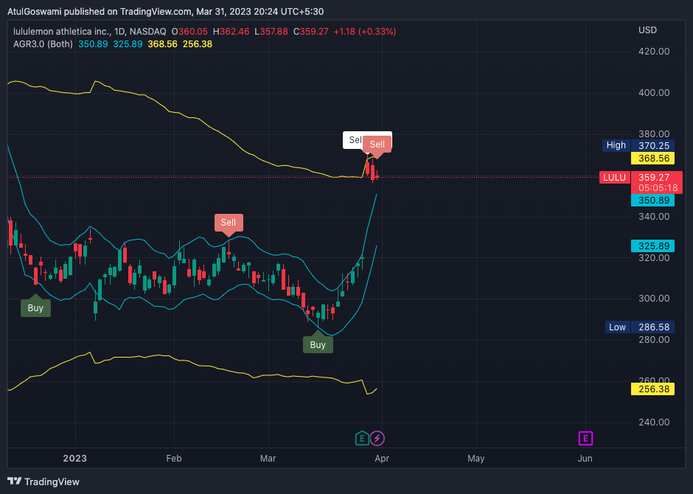Select the red Sell label near April

click(x=377, y=146)
